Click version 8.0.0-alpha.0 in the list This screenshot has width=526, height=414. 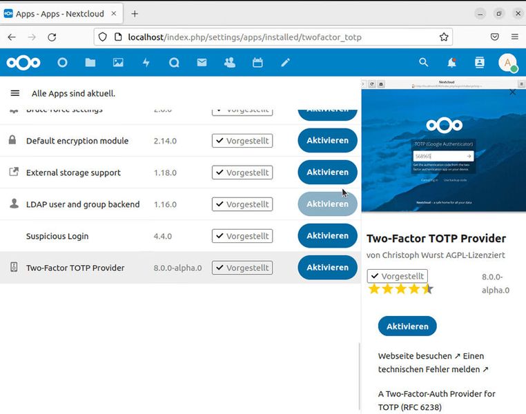[178, 268]
